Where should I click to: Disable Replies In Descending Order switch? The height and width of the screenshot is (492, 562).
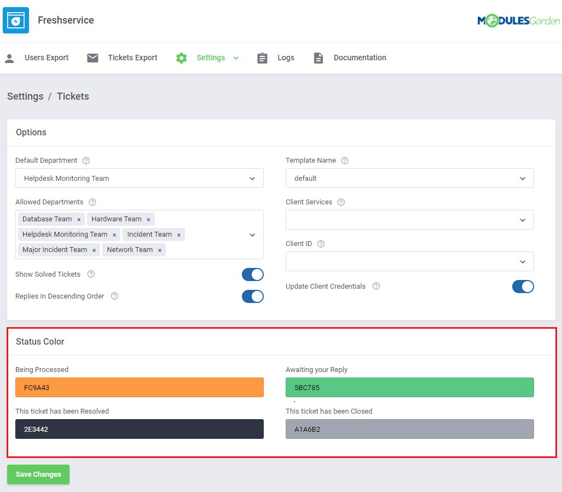(252, 296)
